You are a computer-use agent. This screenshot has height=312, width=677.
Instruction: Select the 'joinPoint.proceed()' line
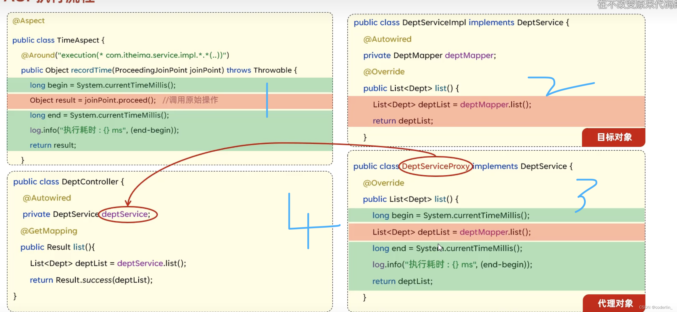(x=93, y=100)
